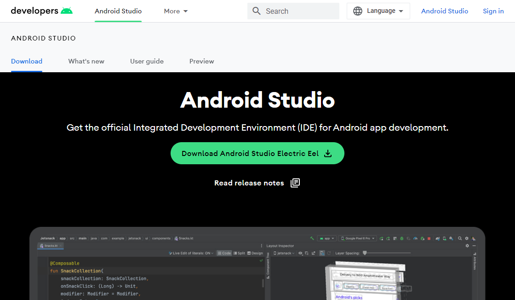This screenshot has width=515, height=300.
Task: Open the Google Pixel 6 Pro device dropdown
Action: (x=357, y=238)
